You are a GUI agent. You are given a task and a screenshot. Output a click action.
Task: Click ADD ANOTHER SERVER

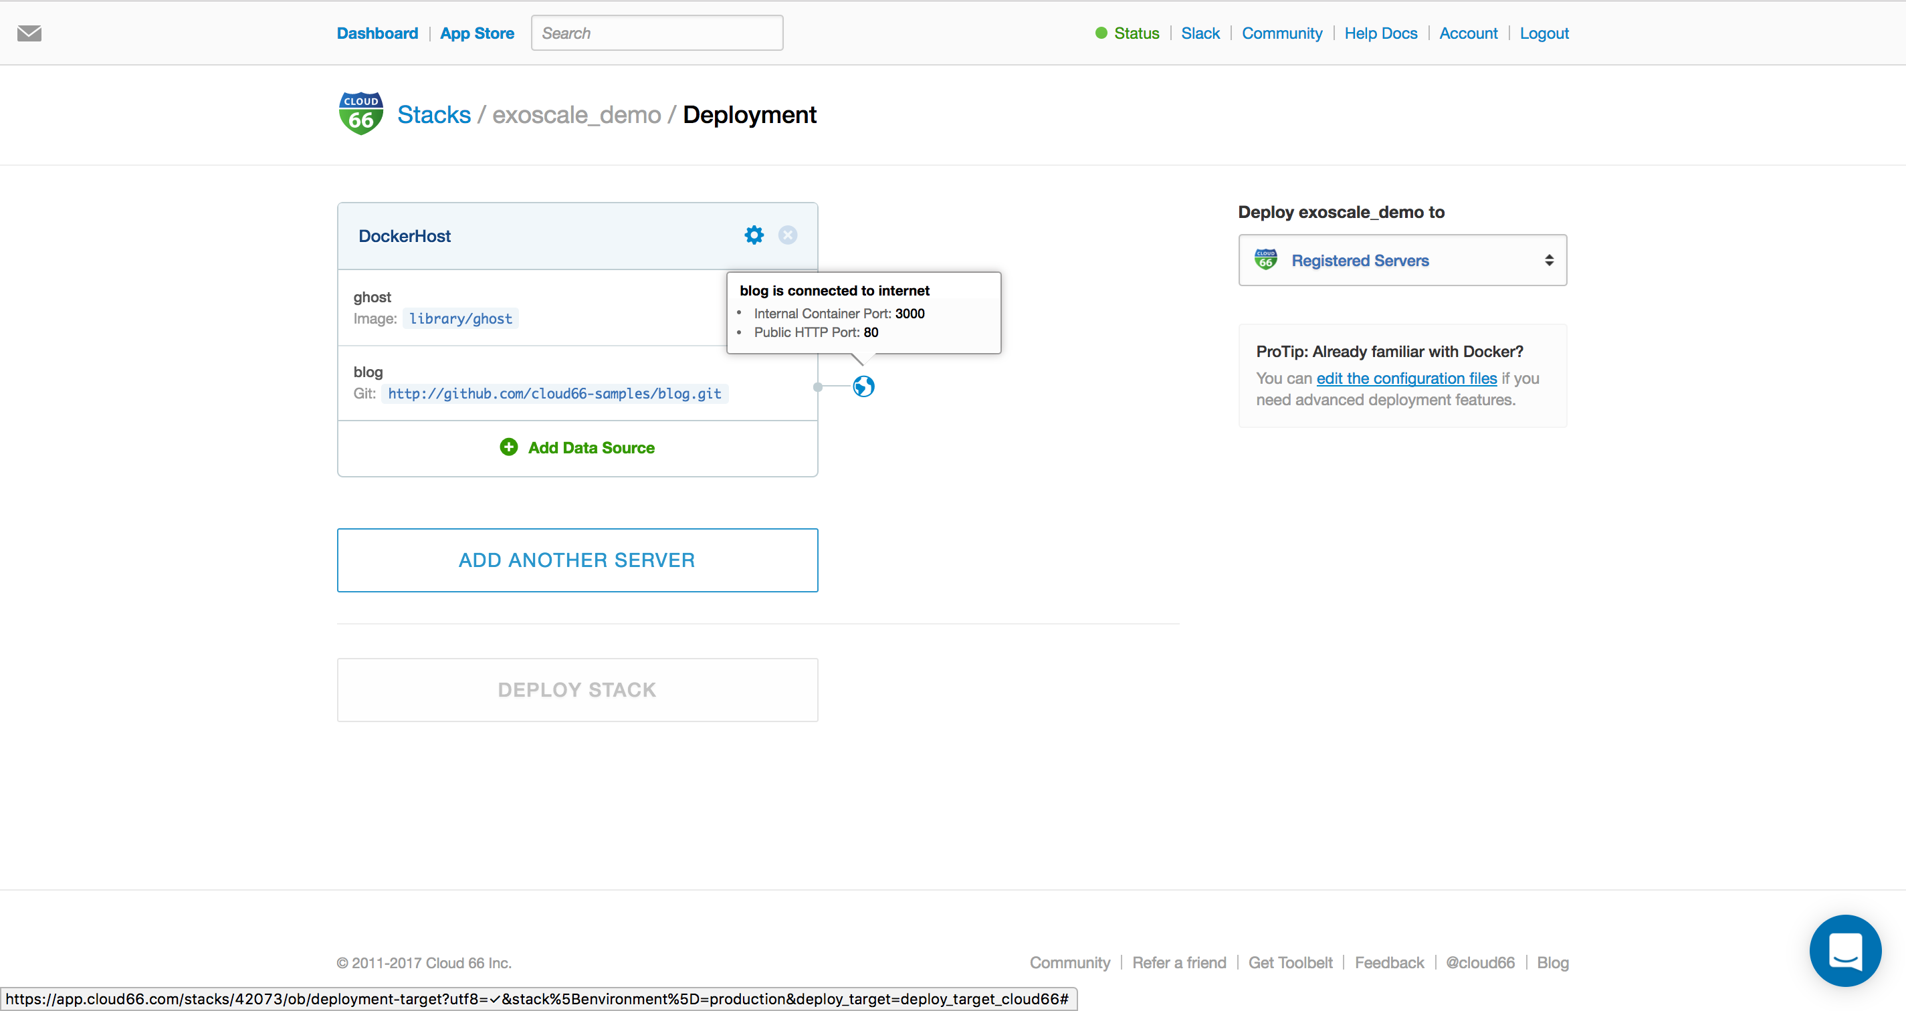coord(577,560)
